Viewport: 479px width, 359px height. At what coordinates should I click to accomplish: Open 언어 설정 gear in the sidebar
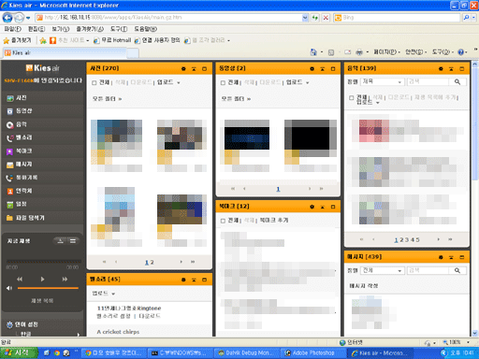9,324
